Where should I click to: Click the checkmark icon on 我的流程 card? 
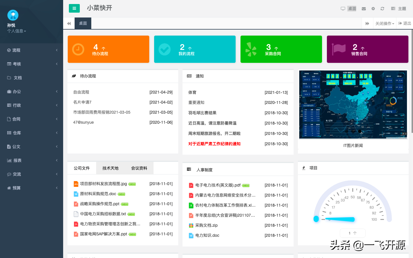[165, 49]
